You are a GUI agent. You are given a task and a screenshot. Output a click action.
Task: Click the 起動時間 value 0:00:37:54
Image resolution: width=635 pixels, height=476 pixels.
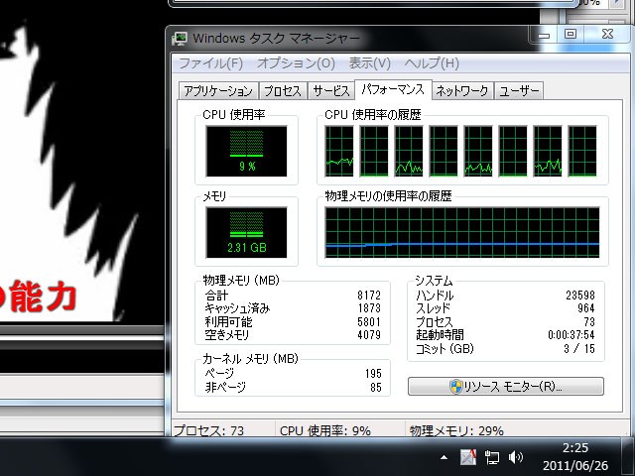point(571,335)
